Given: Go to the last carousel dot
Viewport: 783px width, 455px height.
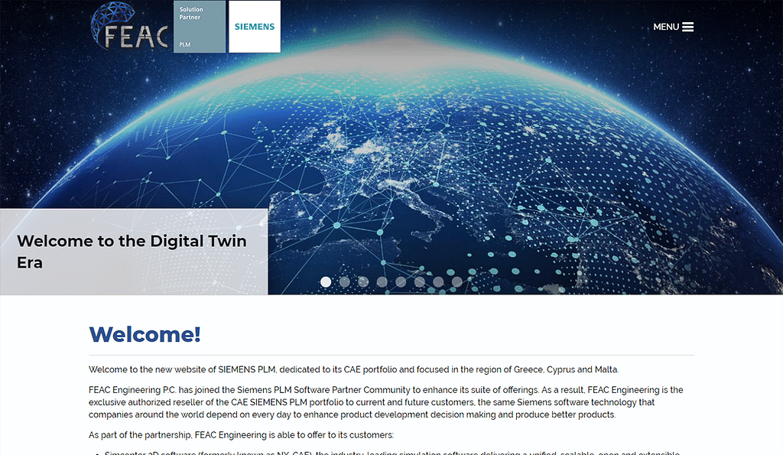Looking at the screenshot, I should coord(457,281).
